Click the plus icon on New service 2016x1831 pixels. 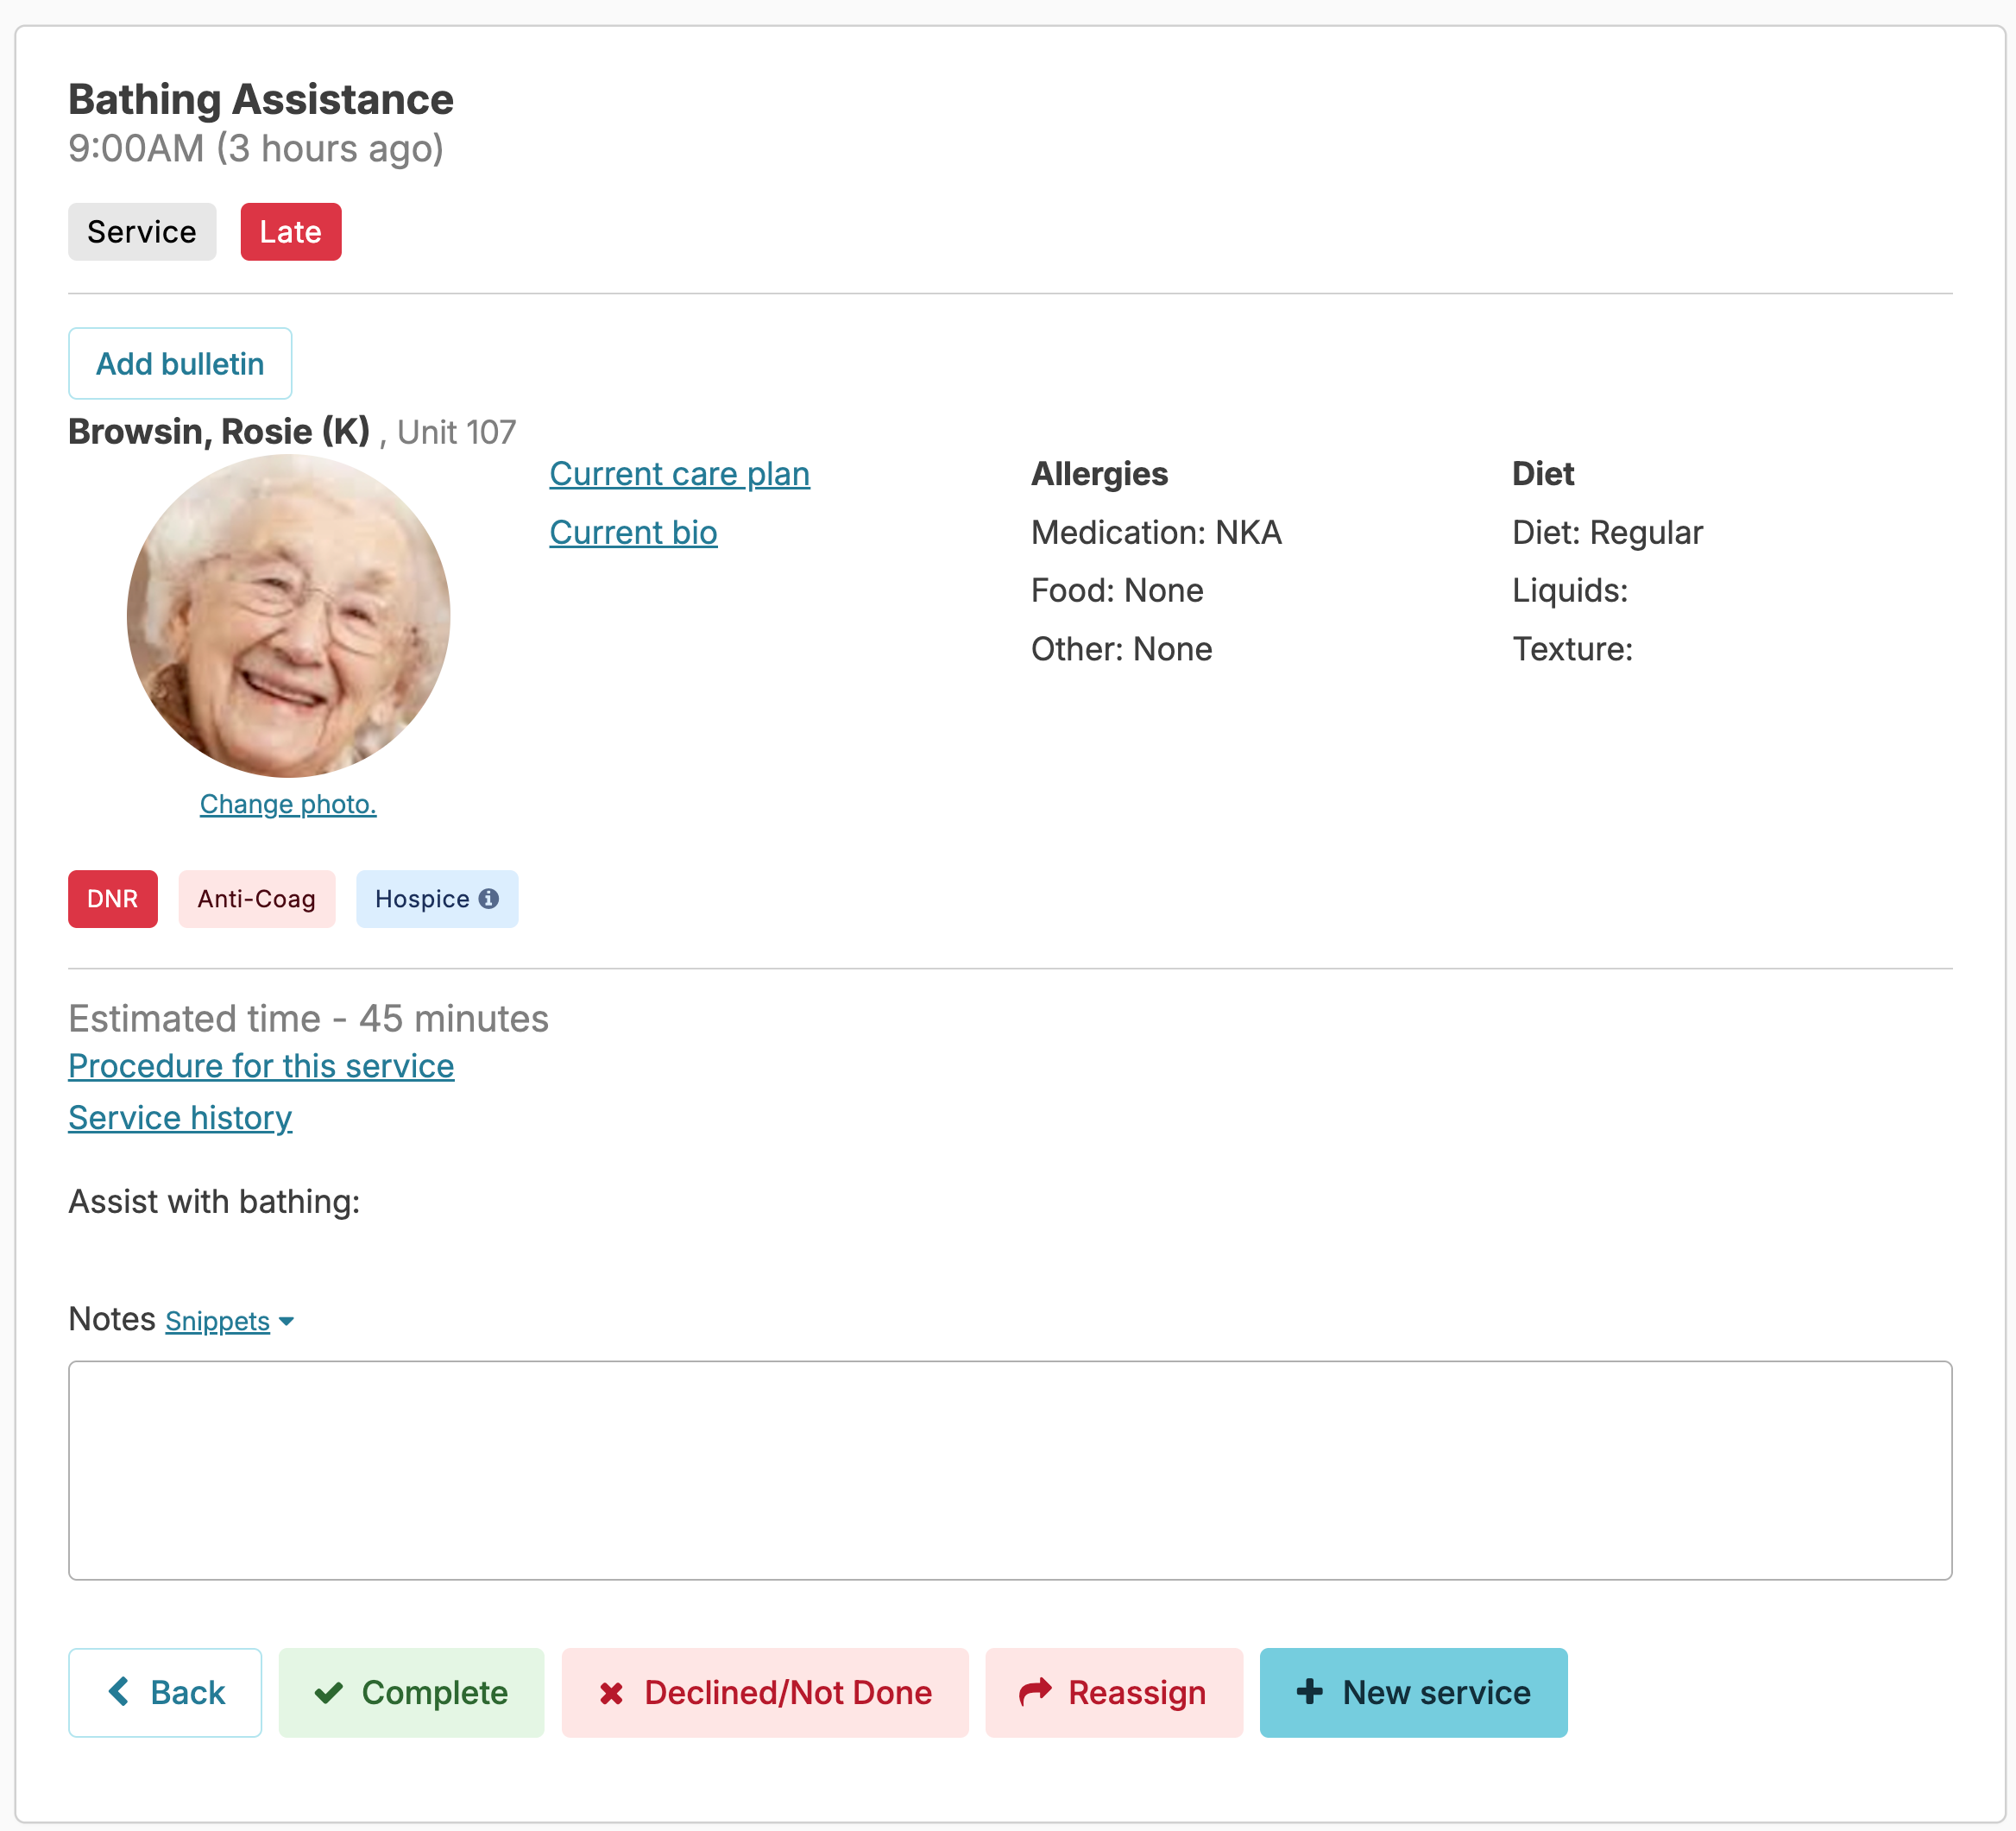[x=1309, y=1692]
